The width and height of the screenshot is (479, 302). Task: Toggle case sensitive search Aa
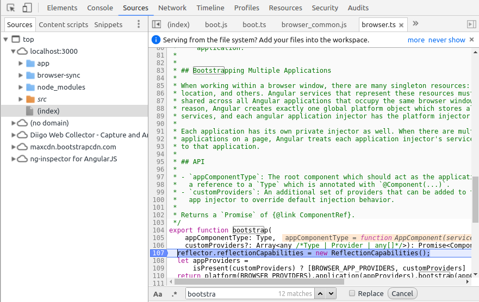coord(158,294)
